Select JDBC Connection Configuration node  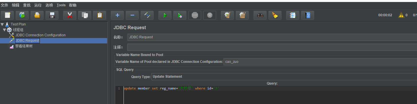pos(40,35)
